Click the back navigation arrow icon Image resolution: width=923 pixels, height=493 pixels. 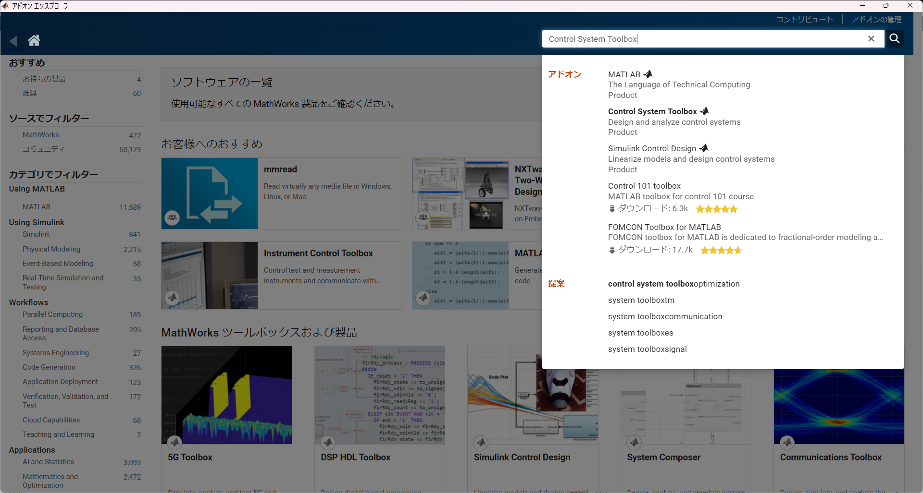click(13, 41)
